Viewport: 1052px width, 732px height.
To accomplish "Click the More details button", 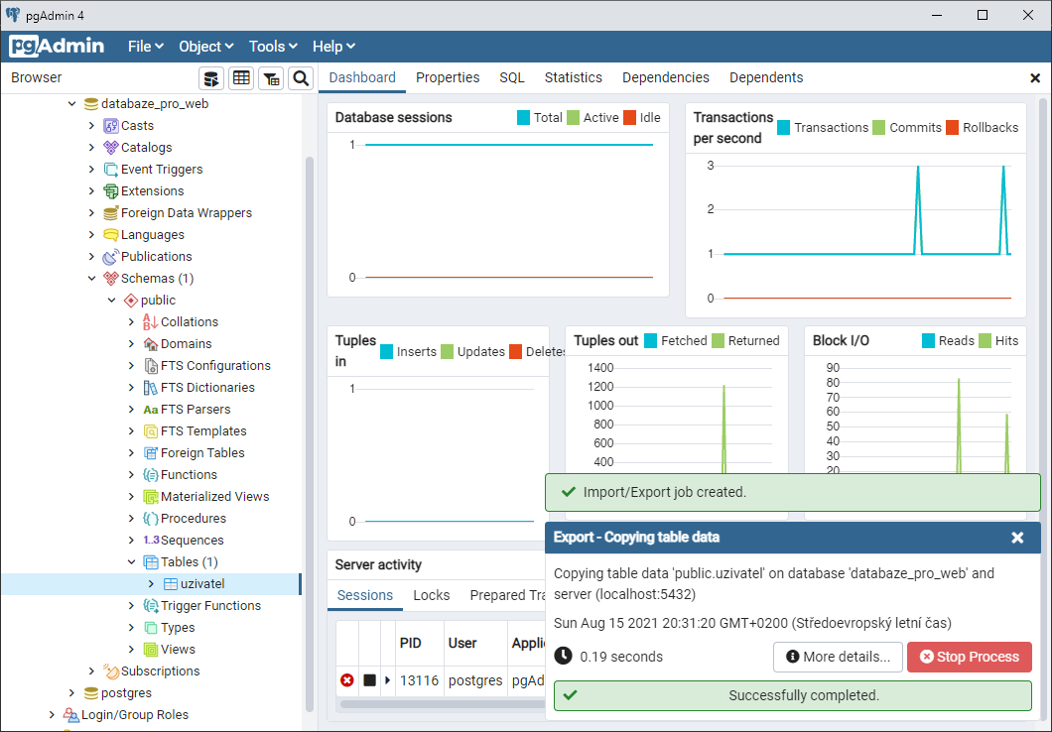I will [x=838, y=657].
